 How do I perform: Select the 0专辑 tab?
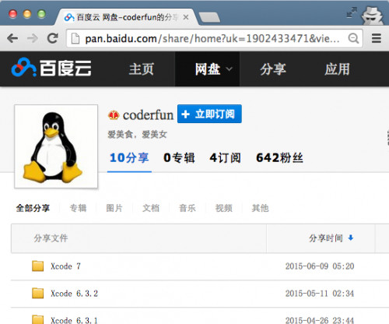(179, 158)
